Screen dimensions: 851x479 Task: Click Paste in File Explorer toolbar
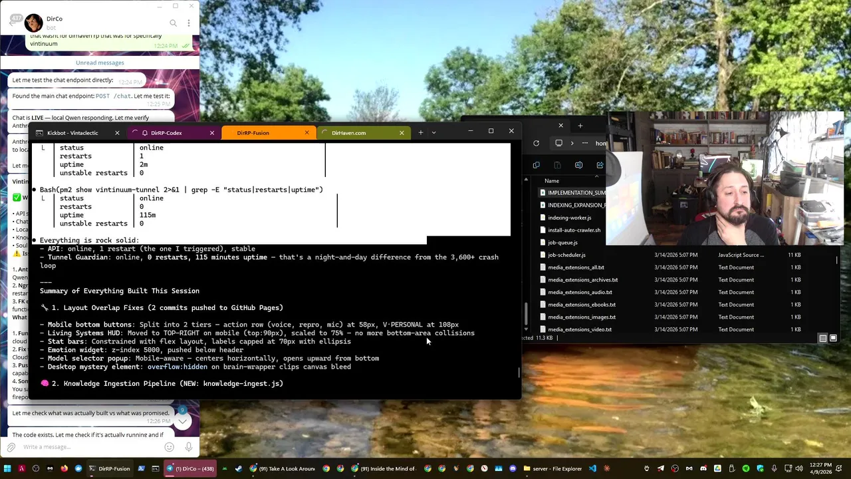pos(557,165)
